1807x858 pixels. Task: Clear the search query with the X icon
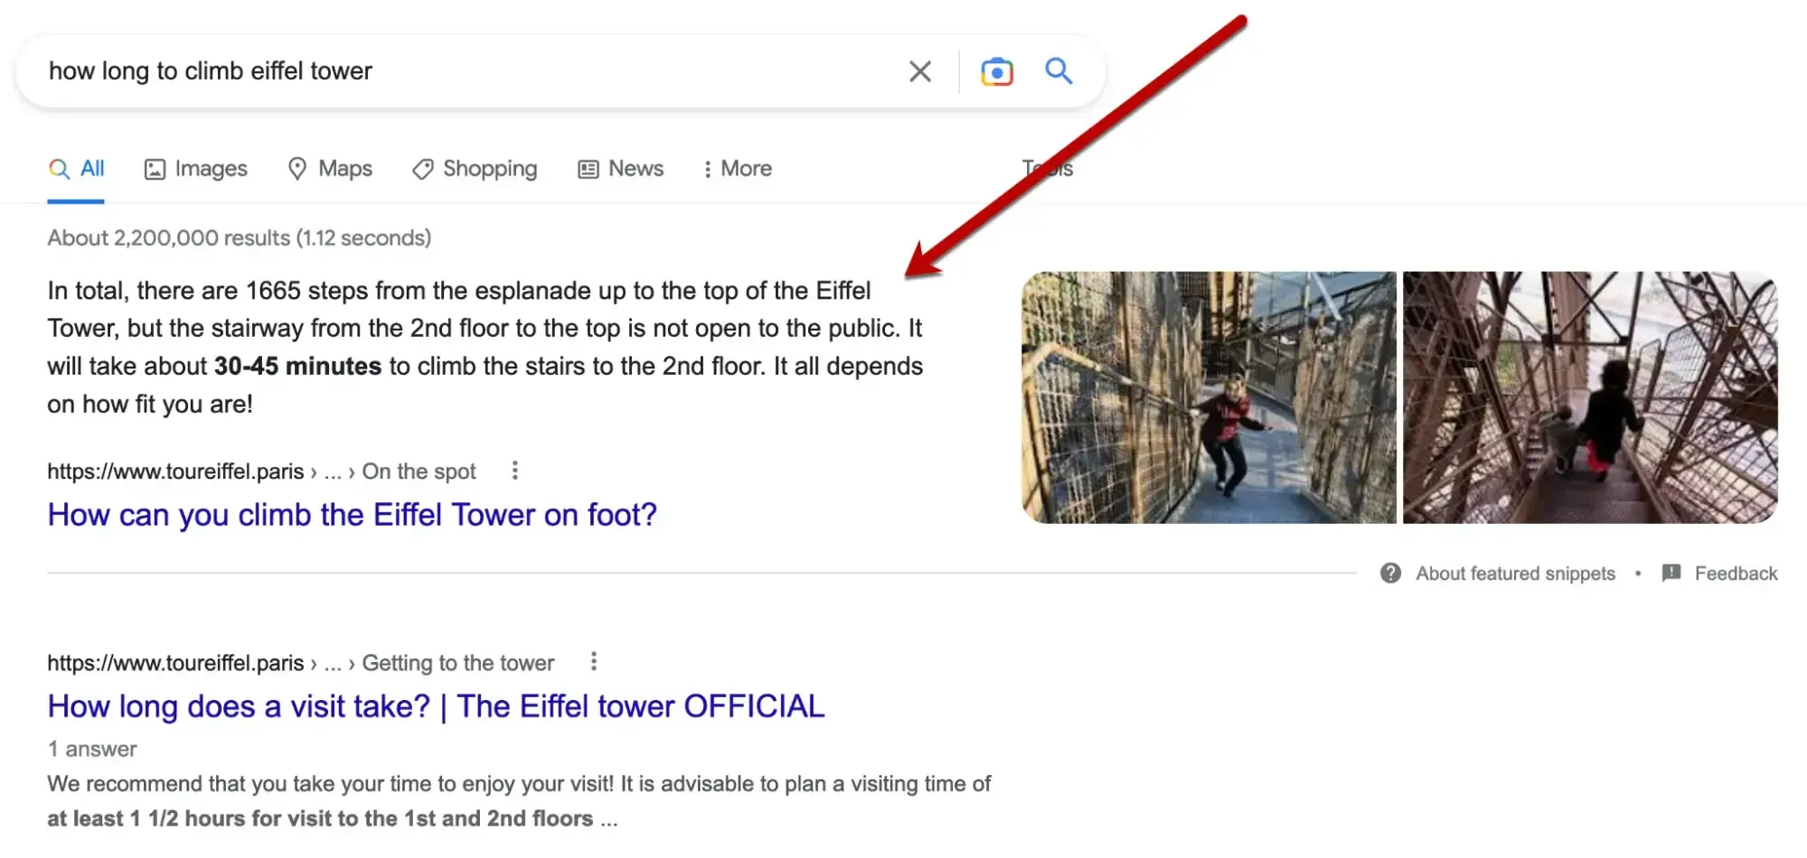click(919, 70)
